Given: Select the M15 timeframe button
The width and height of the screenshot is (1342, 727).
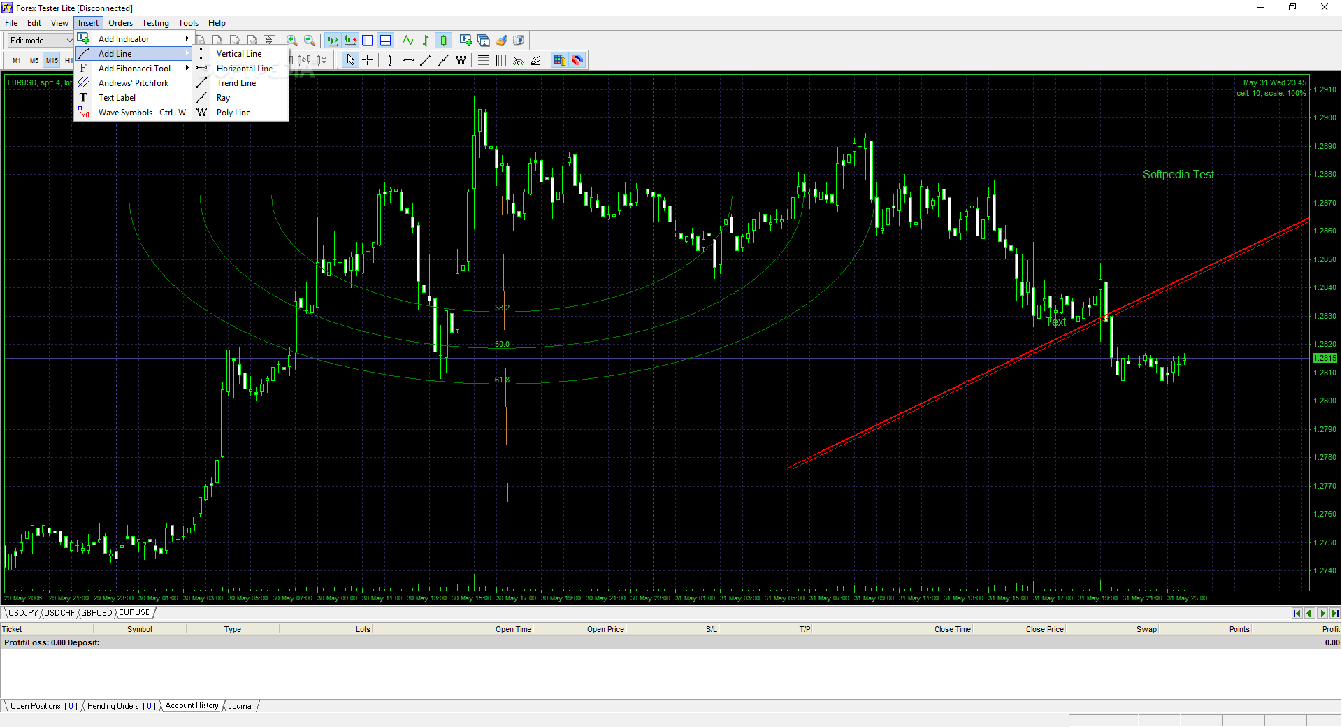Looking at the screenshot, I should pyautogui.click(x=52, y=61).
